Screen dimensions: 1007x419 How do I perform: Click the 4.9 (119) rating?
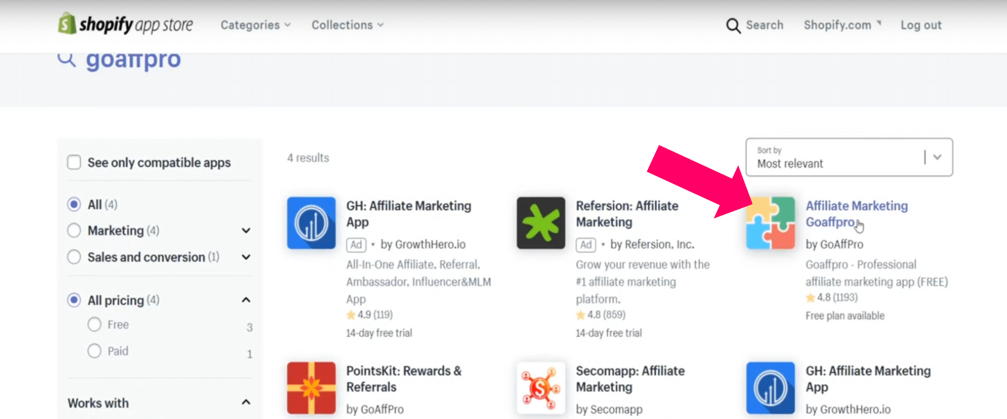[x=370, y=315]
